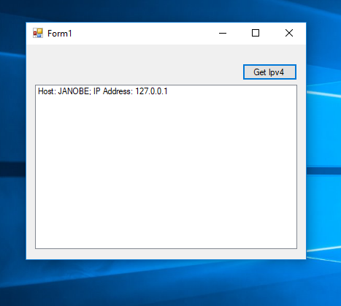Click the word Address in the output line
This screenshot has width=341, height=306.
point(118,91)
